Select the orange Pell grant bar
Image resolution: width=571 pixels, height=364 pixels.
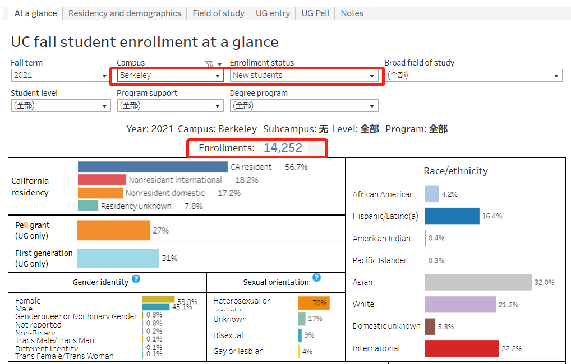pyautogui.click(x=114, y=230)
